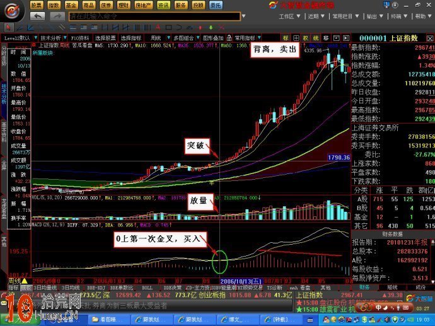Image resolution: width=435 pixels, height=326 pixels.
Task: Open the 商品 commodities section
Action: (x=88, y=5)
